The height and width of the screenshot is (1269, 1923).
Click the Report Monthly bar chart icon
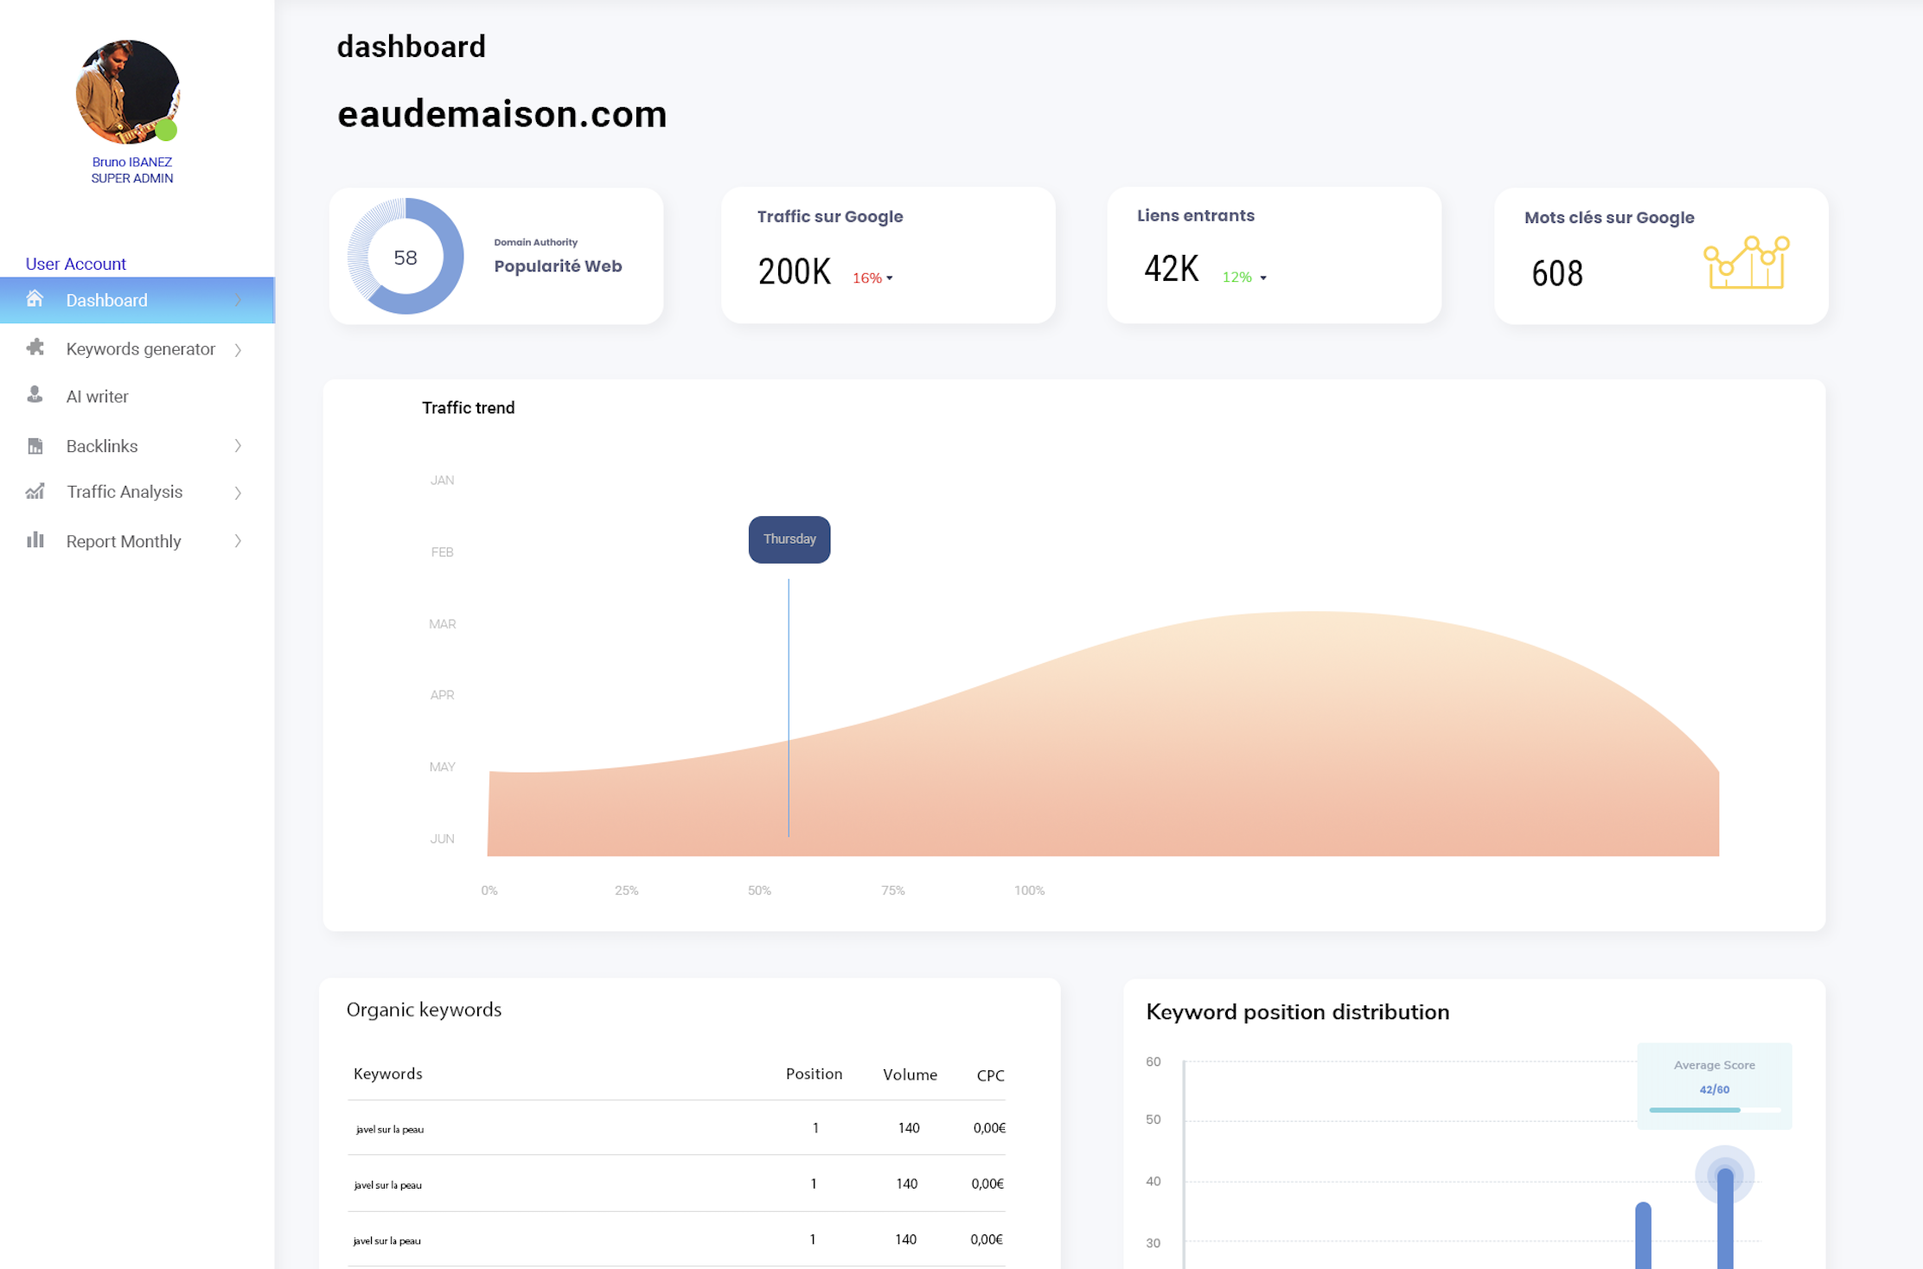(35, 539)
